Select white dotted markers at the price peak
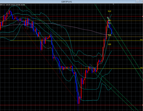 tap(108, 18)
